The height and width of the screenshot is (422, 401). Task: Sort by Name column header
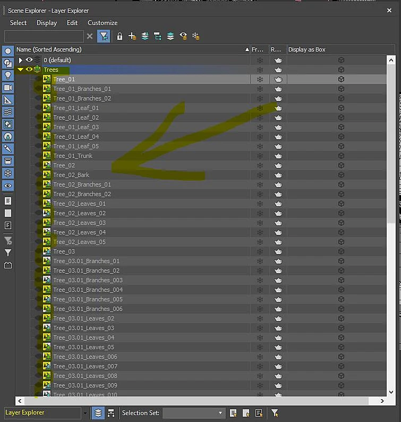(133, 49)
